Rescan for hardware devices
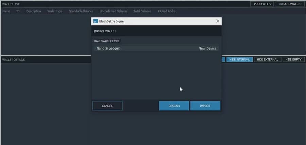 pos(174,106)
